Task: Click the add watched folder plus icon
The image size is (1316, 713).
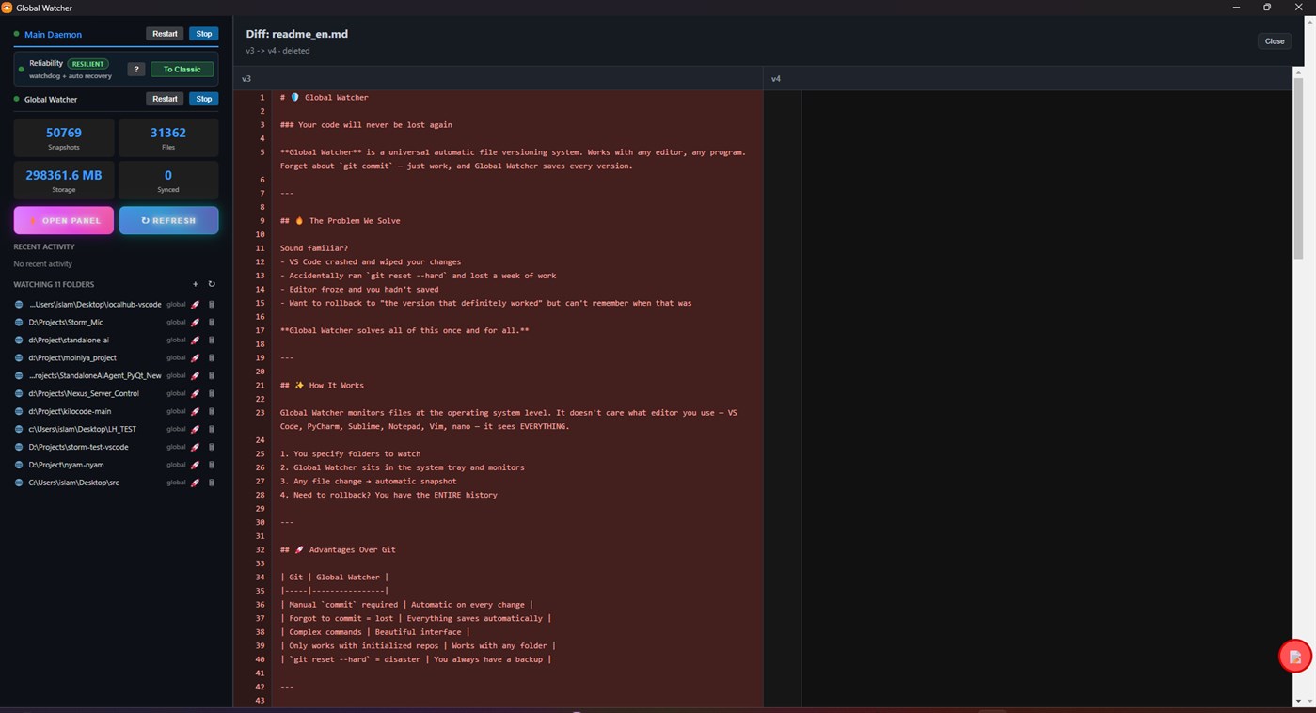Action: pos(196,284)
